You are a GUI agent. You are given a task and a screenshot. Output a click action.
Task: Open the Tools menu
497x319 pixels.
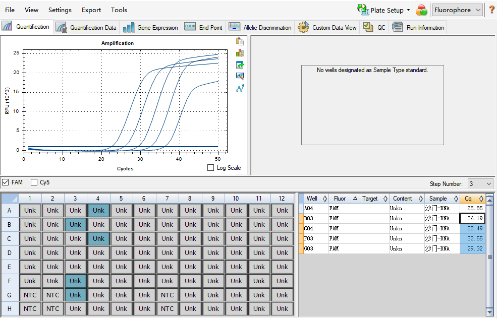tap(119, 10)
